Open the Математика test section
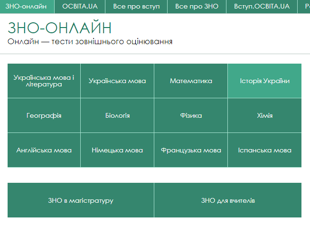 click(x=191, y=81)
